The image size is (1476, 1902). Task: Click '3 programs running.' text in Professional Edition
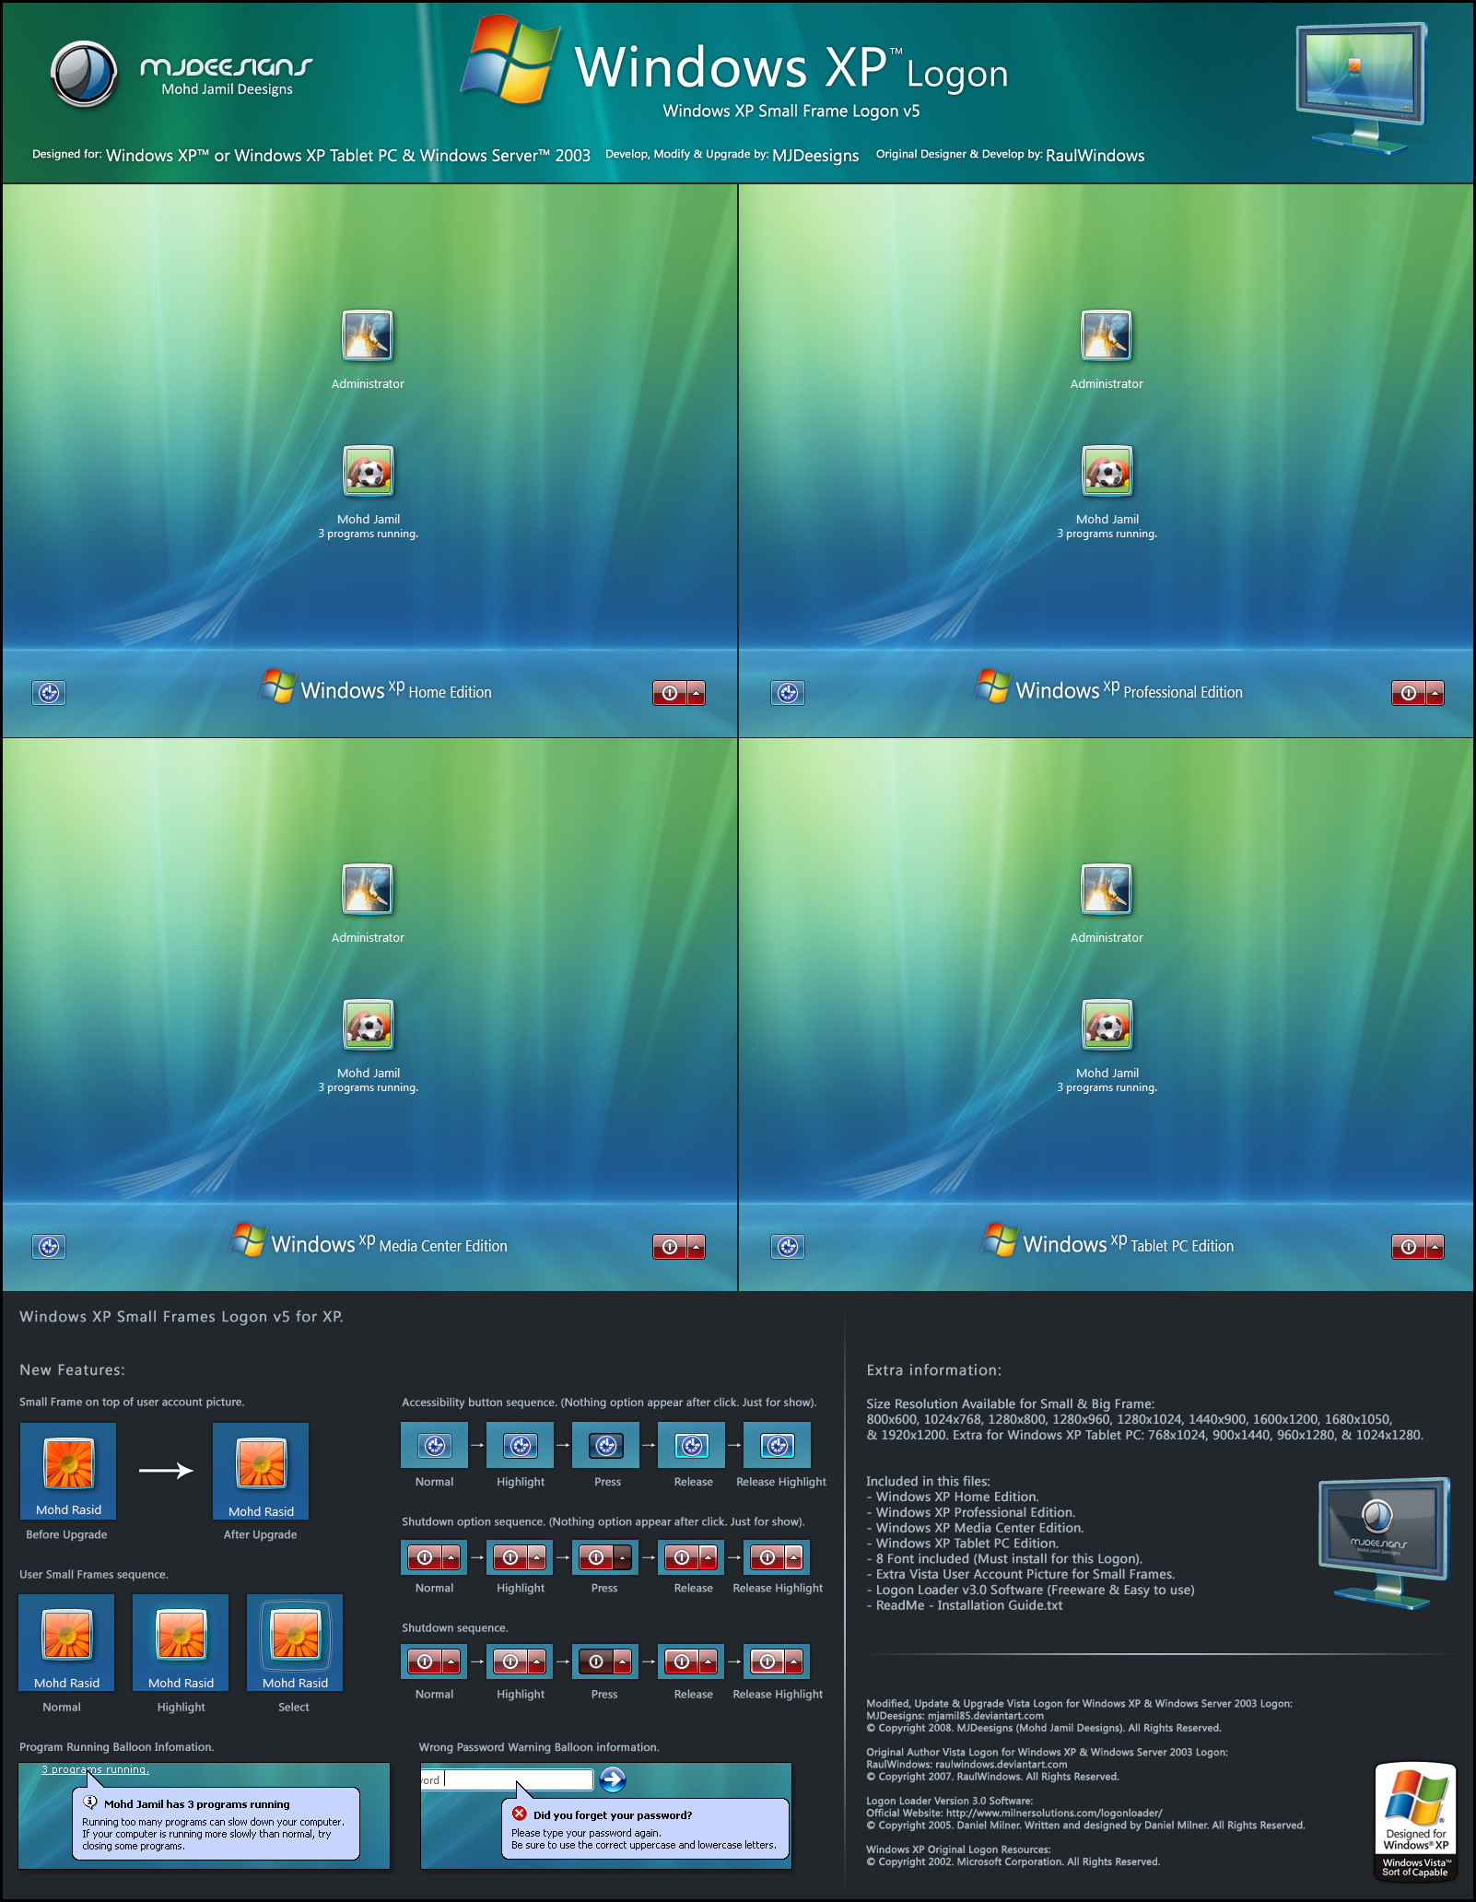pyautogui.click(x=1107, y=534)
